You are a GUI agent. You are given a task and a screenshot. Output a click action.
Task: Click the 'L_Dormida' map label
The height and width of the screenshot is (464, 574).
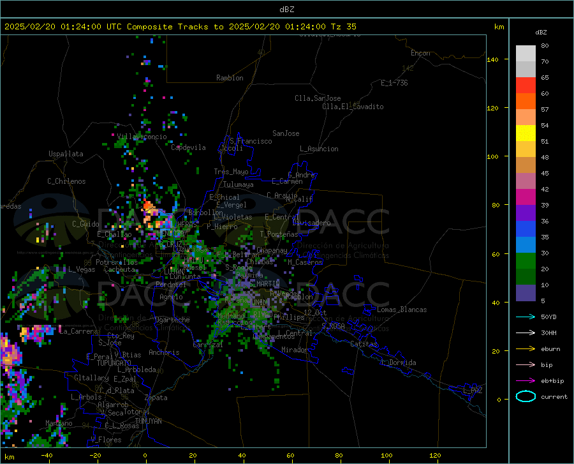coord(399,363)
